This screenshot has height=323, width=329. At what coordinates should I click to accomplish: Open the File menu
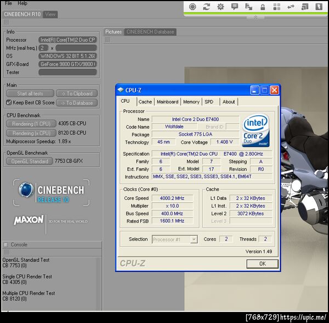coord(8,3)
